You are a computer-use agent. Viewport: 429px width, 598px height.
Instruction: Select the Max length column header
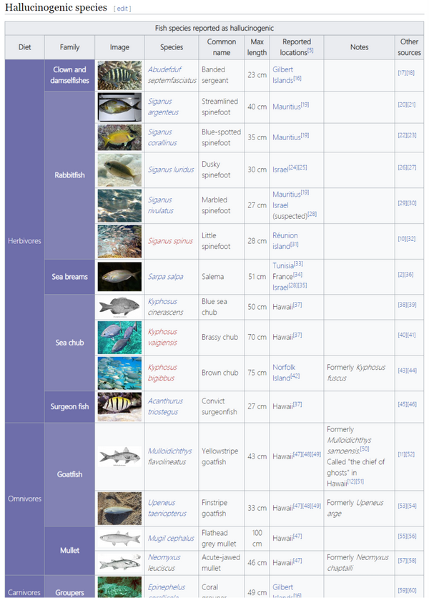(x=257, y=47)
